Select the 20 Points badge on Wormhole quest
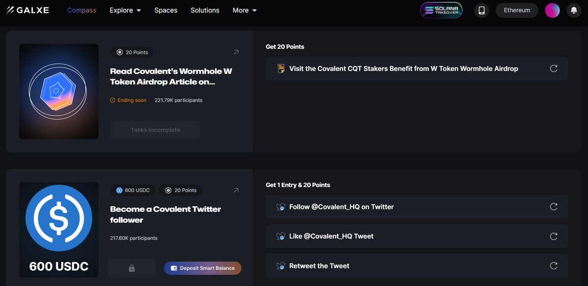 [132, 52]
